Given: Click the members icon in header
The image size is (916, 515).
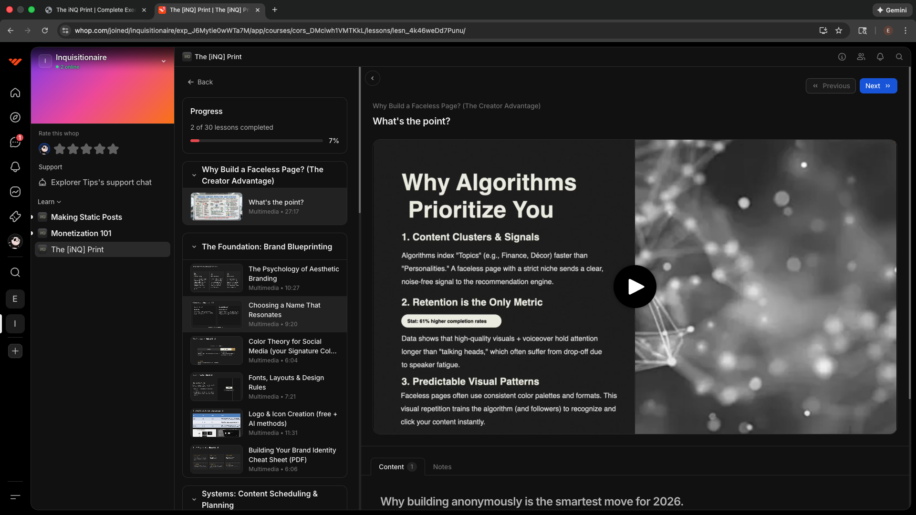Looking at the screenshot, I should tap(861, 57).
